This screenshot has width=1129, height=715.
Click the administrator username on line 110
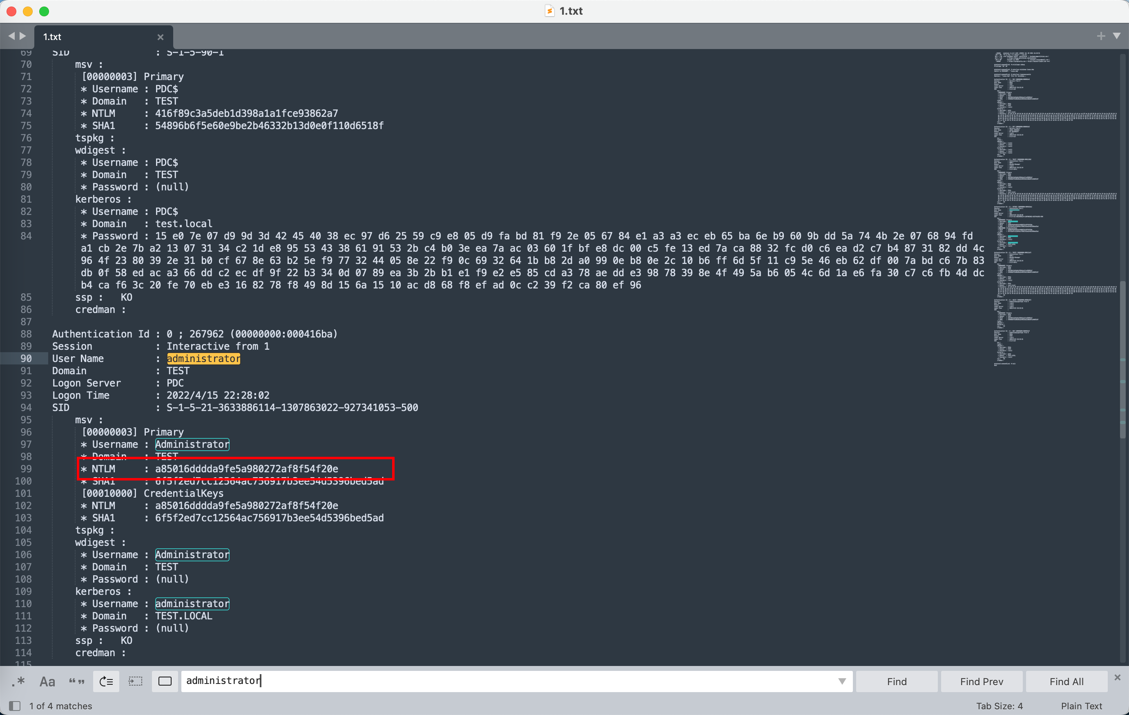(192, 604)
